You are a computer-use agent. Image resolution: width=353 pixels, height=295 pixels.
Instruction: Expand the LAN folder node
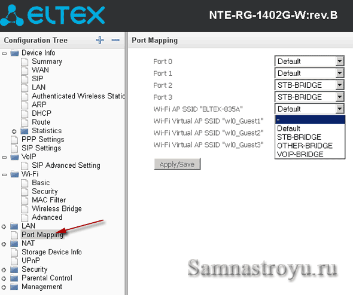(x=4, y=227)
